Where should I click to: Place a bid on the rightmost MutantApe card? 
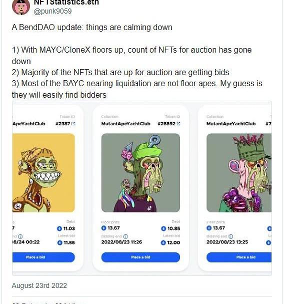239,257
